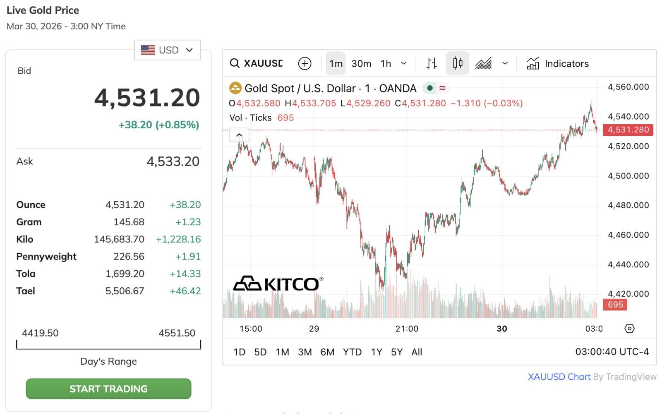Image resolution: width=662 pixels, height=414 pixels.
Task: Open the USD currency dropdown
Action: pyautogui.click(x=167, y=50)
